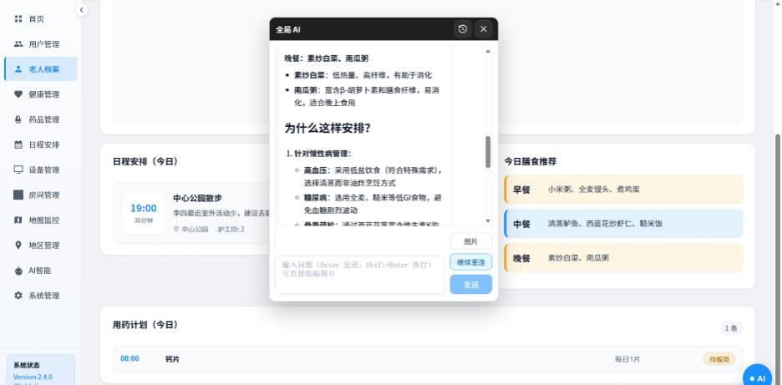Open the 用户管理 menu item

(41, 44)
